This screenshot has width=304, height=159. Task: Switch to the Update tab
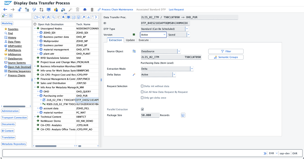pos(130,40)
